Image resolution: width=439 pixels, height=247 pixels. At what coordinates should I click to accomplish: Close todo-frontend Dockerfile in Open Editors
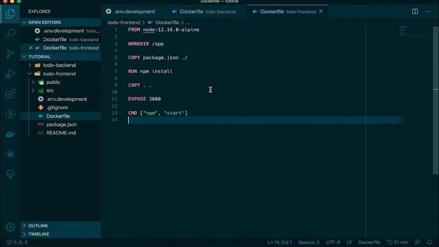[x=31, y=48]
